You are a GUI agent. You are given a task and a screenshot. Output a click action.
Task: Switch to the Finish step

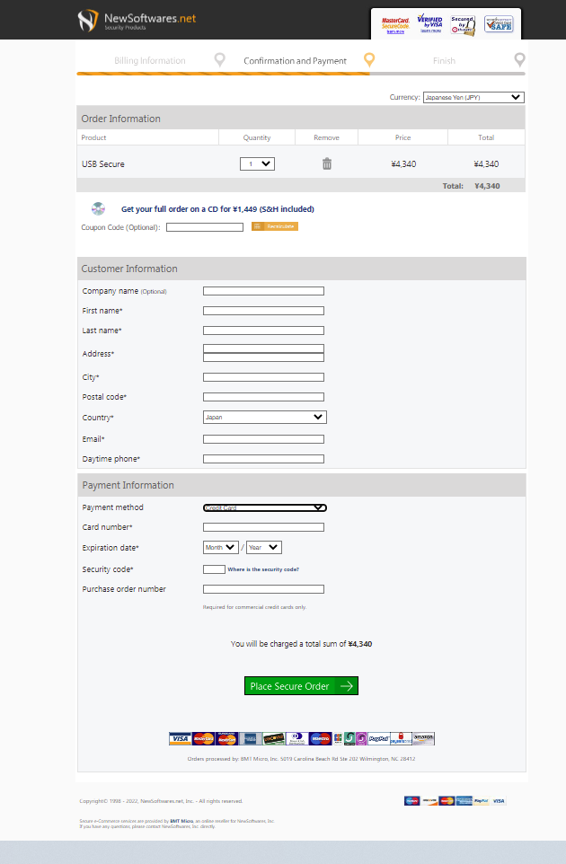[444, 61]
